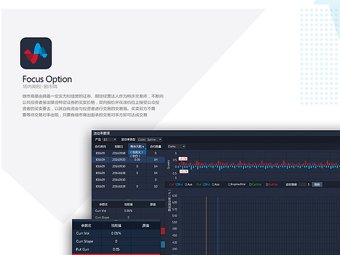Enable the PutVol checkbox

click(267, 184)
